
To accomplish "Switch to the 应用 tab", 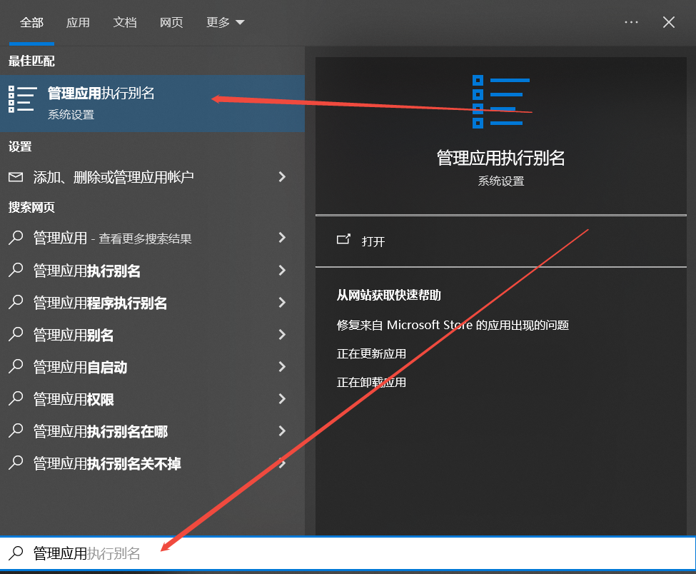I will [78, 22].
